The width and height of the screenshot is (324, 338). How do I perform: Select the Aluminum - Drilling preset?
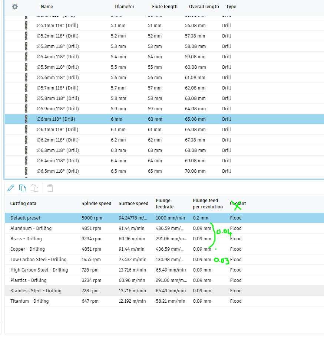coord(164,228)
